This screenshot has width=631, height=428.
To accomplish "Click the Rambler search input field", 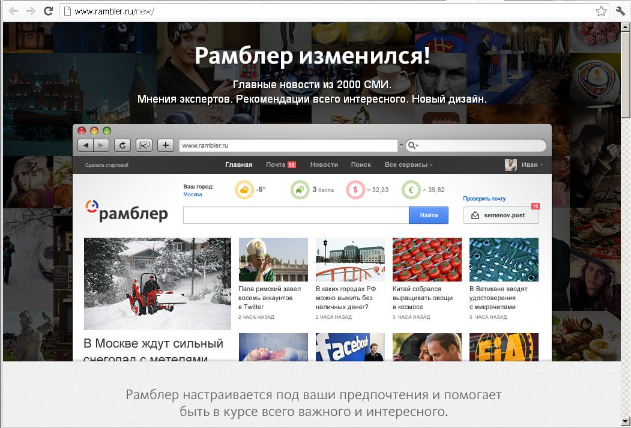I will click(x=296, y=215).
